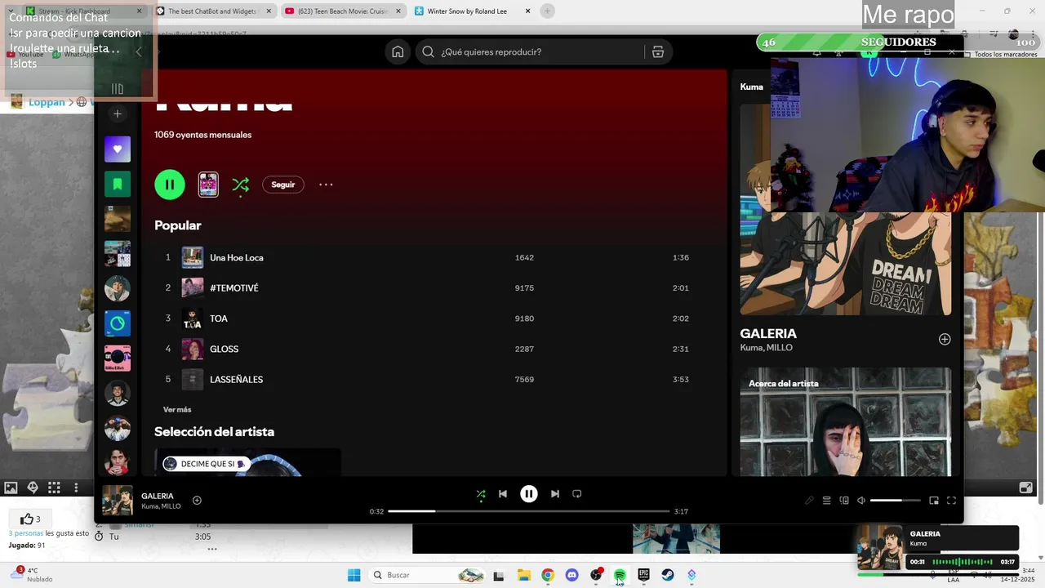1045x588 pixels.
Task: Open connect to a device icon
Action: (844, 501)
